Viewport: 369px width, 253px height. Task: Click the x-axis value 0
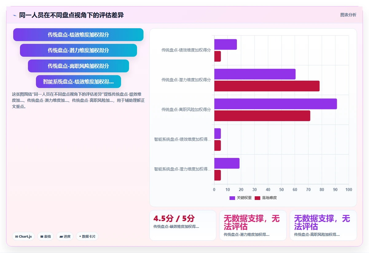click(x=214, y=190)
